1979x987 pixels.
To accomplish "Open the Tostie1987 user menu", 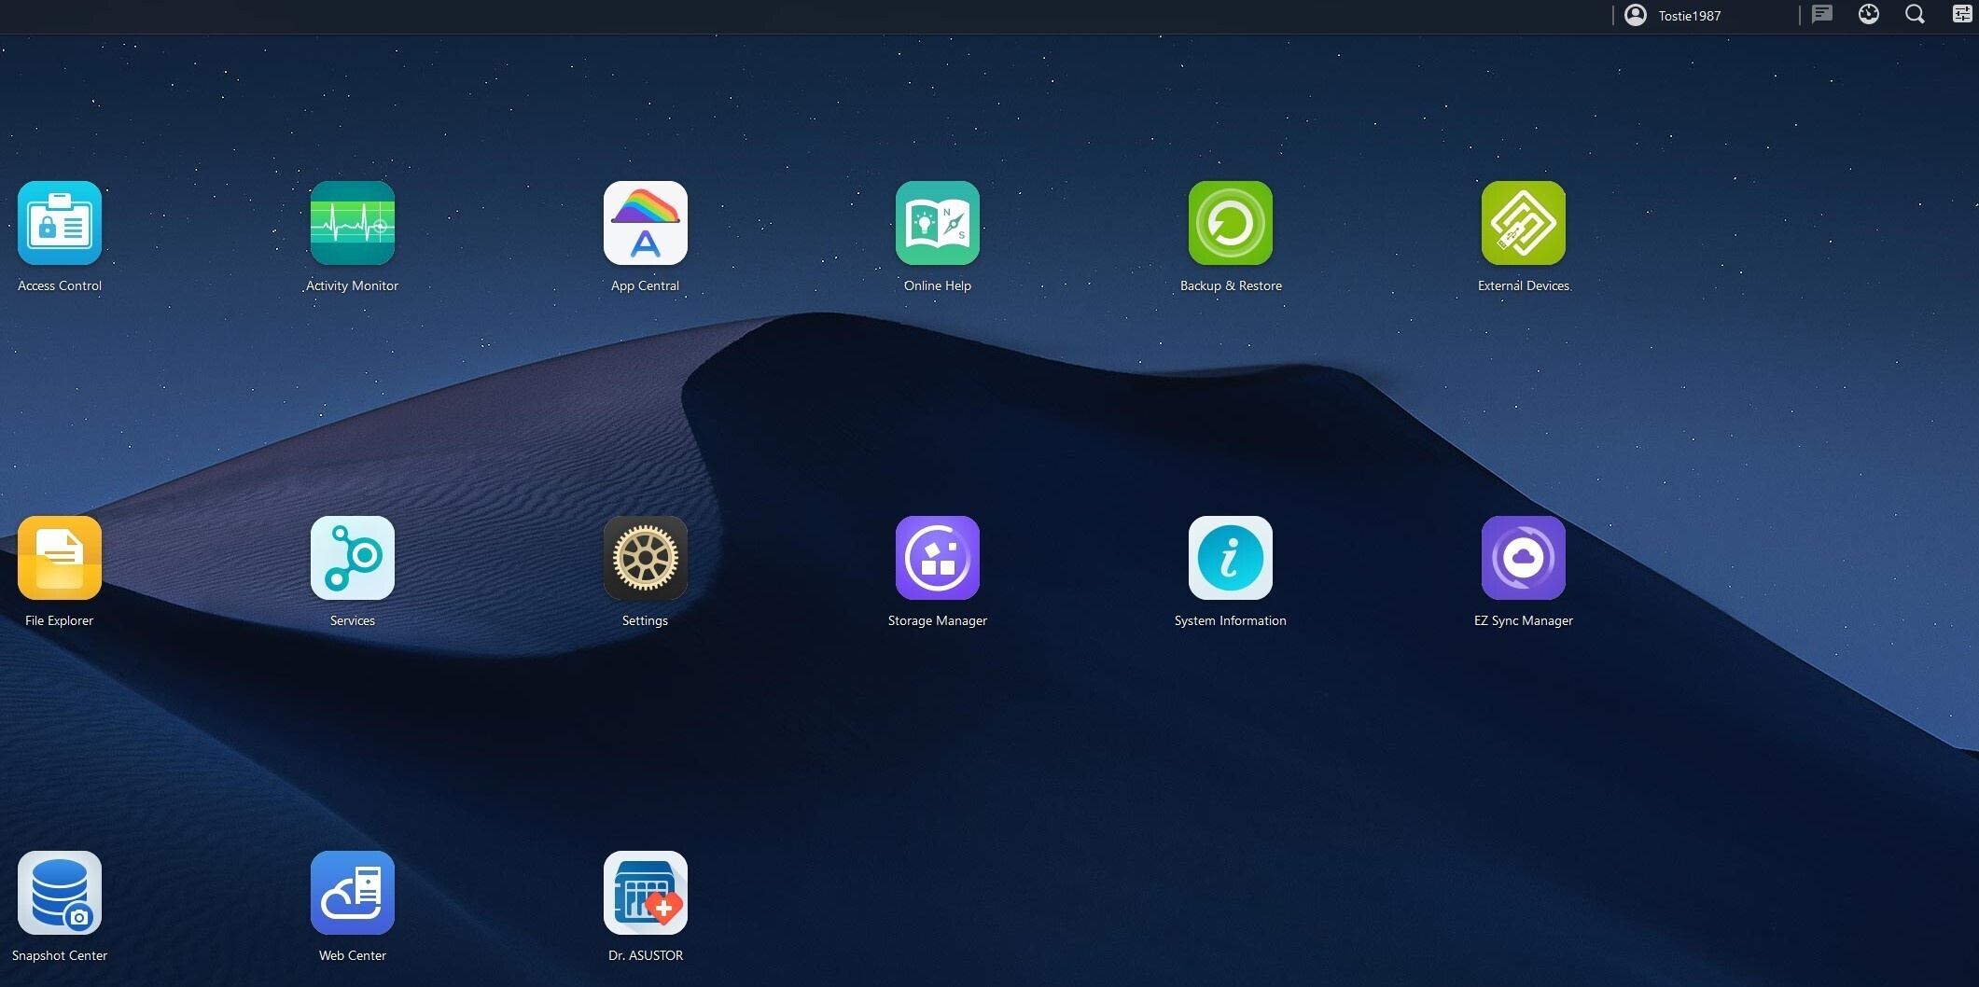I will (x=1690, y=16).
